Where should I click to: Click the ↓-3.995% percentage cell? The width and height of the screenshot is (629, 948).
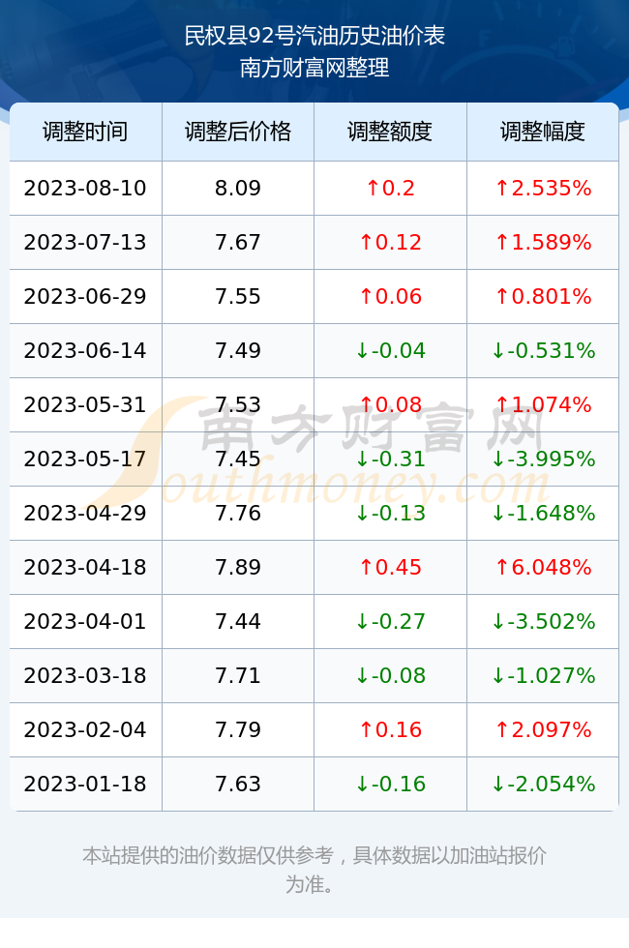543,459
